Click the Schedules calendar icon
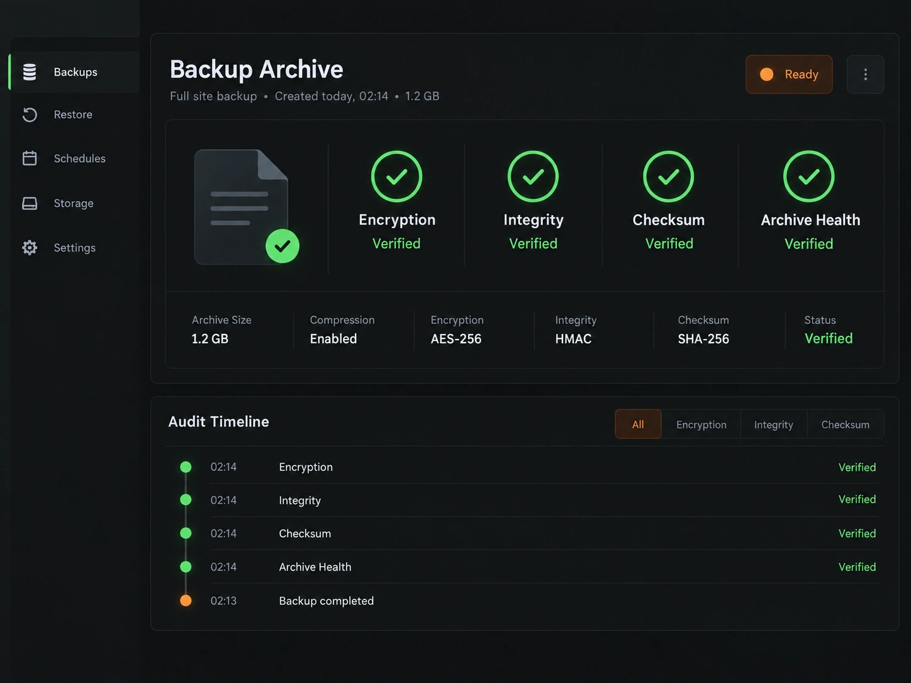Screen dimensions: 911x683 pyautogui.click(x=30, y=158)
